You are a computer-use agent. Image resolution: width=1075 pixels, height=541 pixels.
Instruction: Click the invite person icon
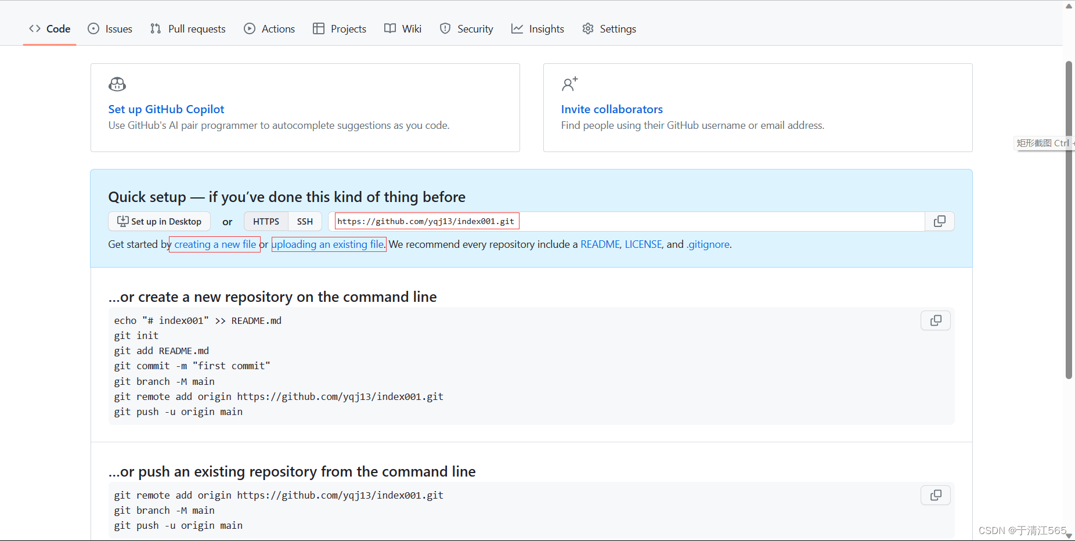tap(569, 85)
